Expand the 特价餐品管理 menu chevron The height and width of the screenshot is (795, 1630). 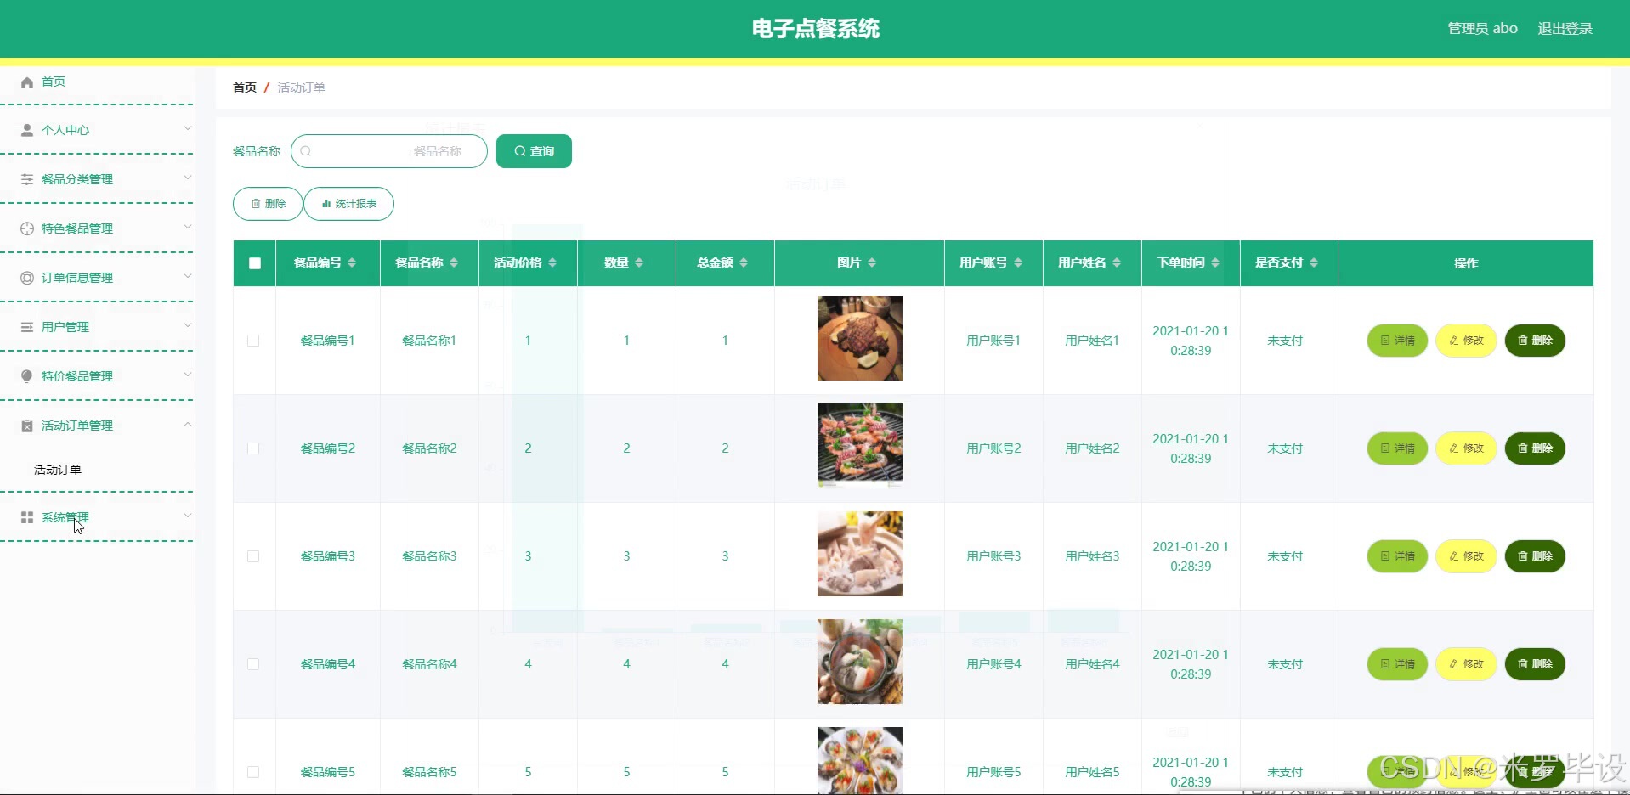188,375
